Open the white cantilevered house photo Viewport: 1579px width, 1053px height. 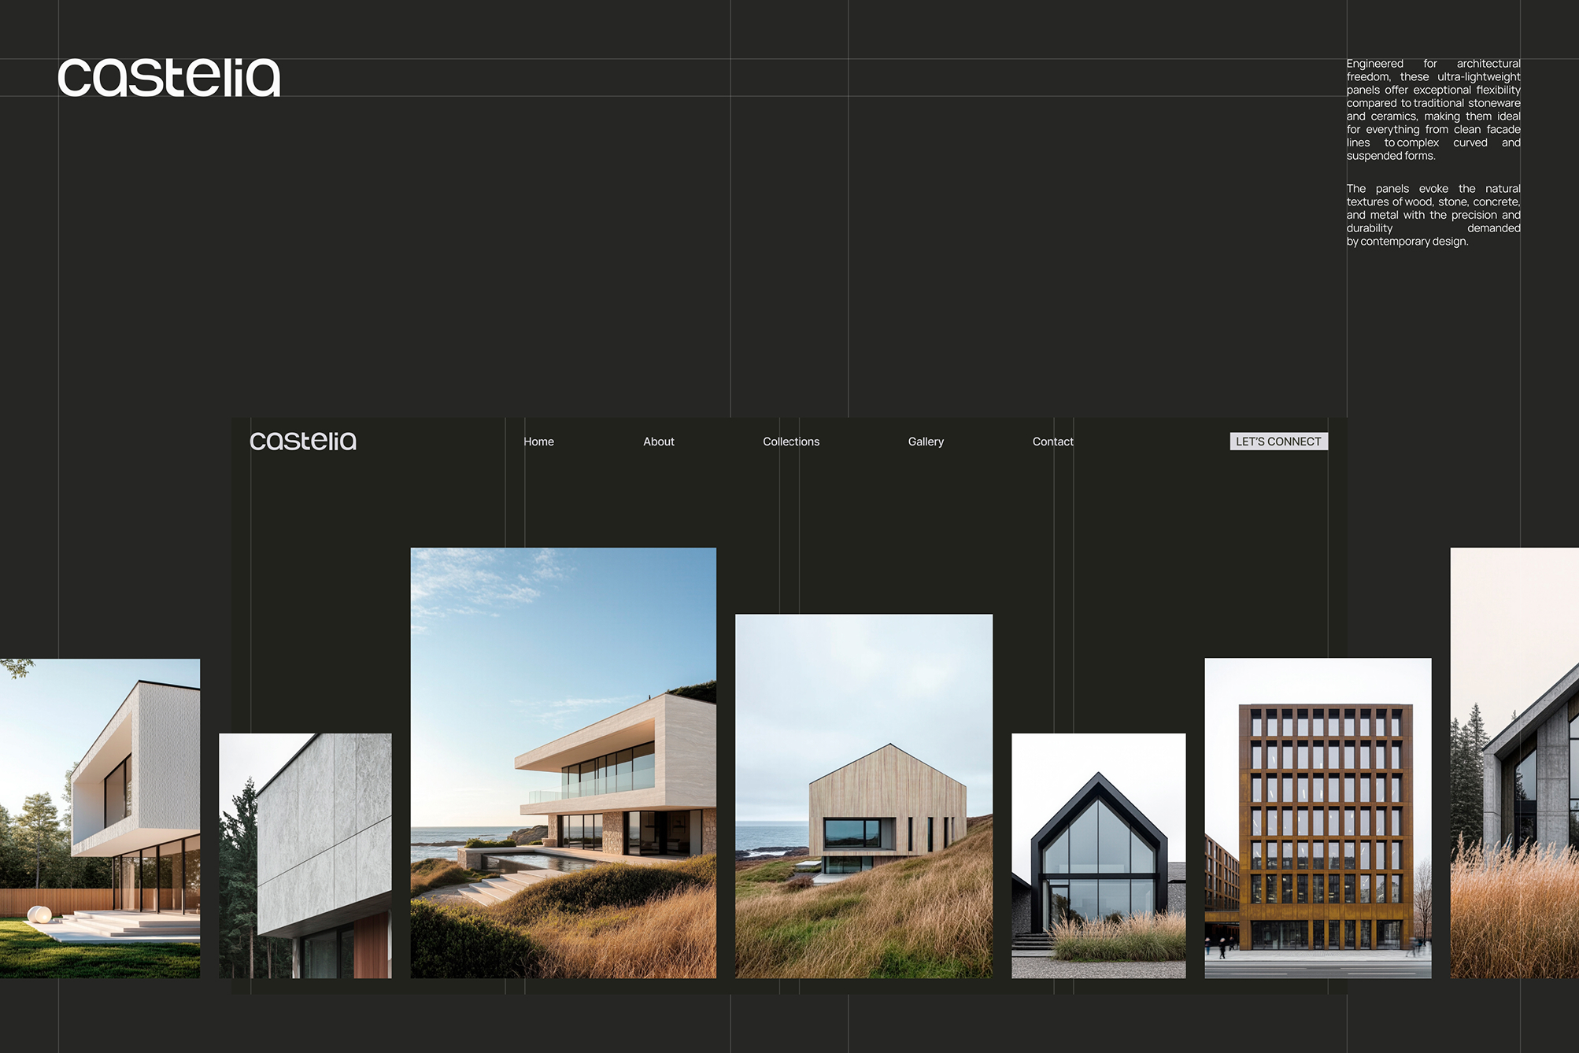coord(99,818)
